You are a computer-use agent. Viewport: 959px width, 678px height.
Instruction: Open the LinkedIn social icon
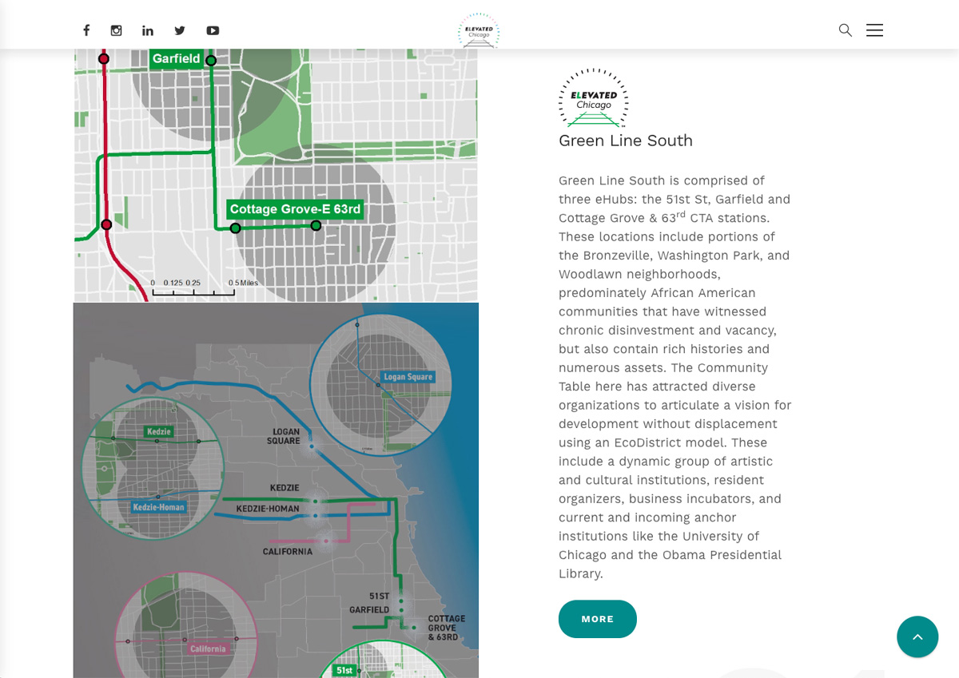pyautogui.click(x=148, y=30)
